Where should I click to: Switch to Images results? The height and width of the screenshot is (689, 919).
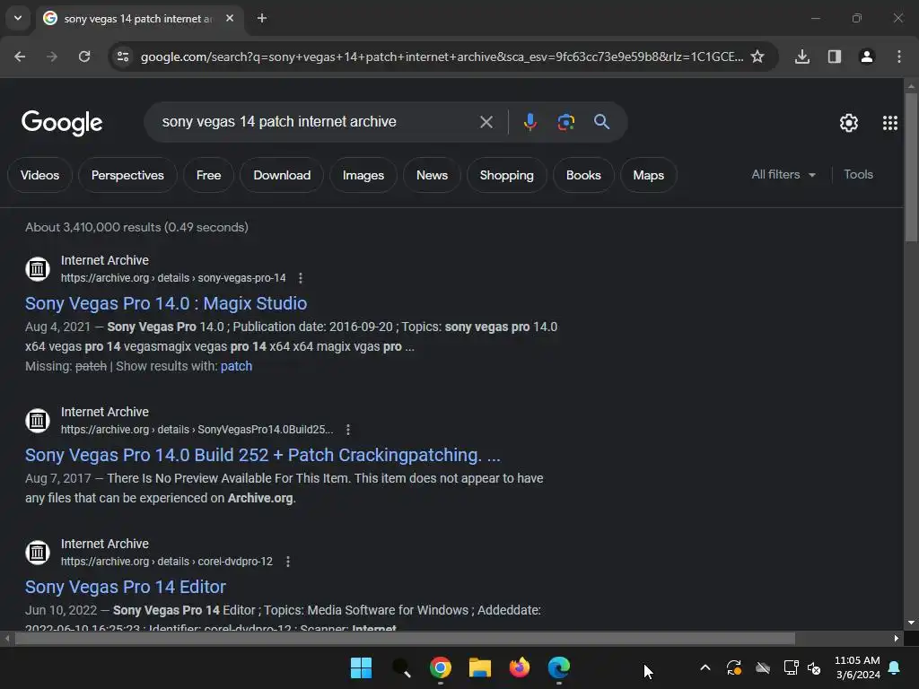pyautogui.click(x=363, y=175)
